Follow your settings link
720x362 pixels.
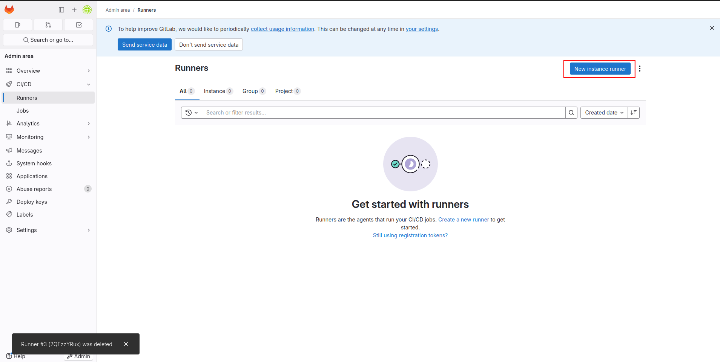point(422,29)
